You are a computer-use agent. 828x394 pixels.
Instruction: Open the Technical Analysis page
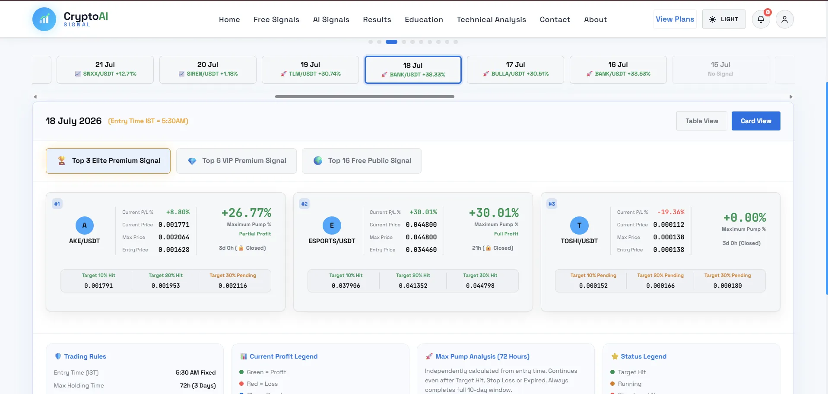(491, 19)
